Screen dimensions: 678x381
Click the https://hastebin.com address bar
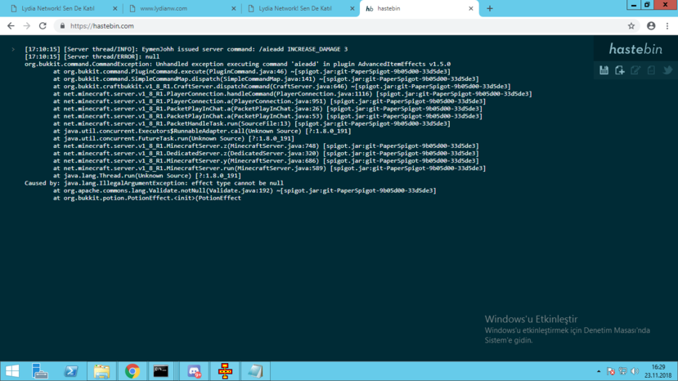click(x=346, y=26)
